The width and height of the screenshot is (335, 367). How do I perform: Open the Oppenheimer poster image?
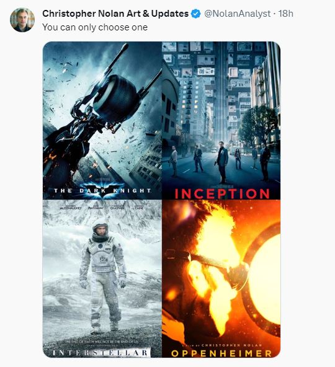click(221, 278)
